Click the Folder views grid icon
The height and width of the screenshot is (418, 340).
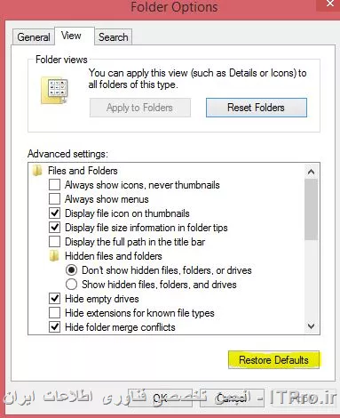pyautogui.click(x=54, y=90)
